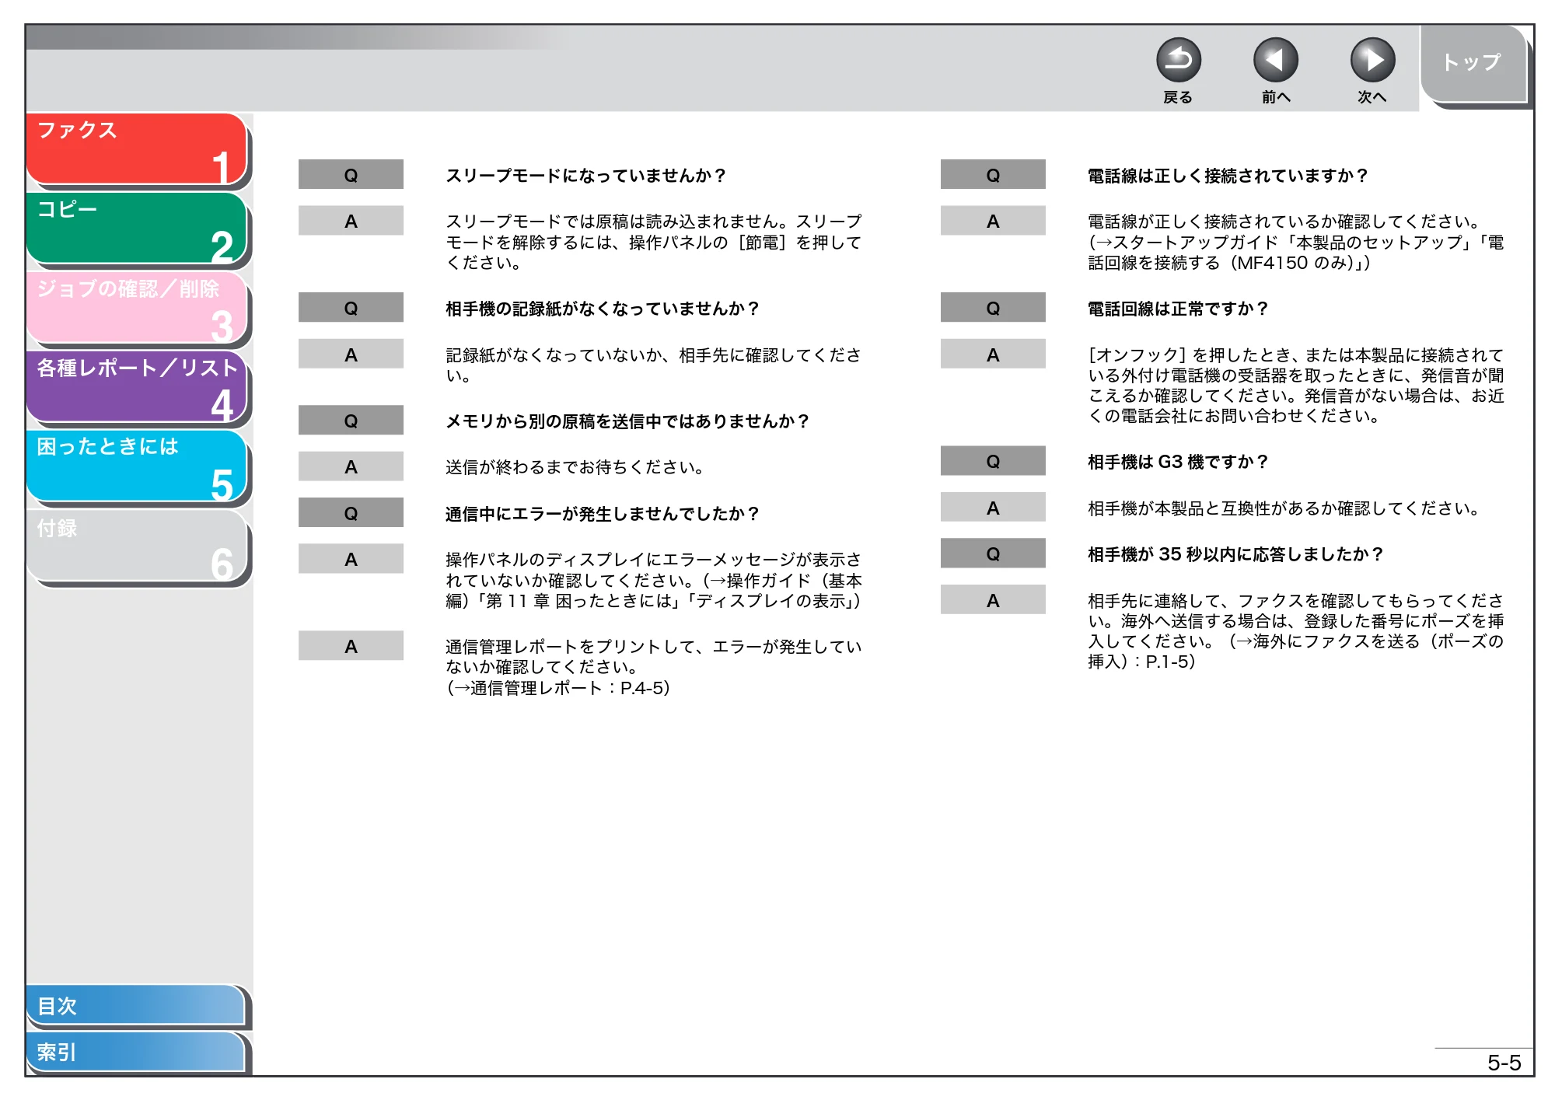This screenshot has height=1100, width=1555.
Task: Follow 海外にファクスを送る P.1-5 reference
Action: [x=1296, y=651]
